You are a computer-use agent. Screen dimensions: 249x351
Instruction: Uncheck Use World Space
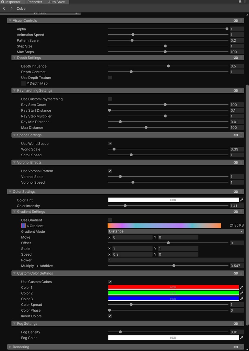[x=110, y=144]
